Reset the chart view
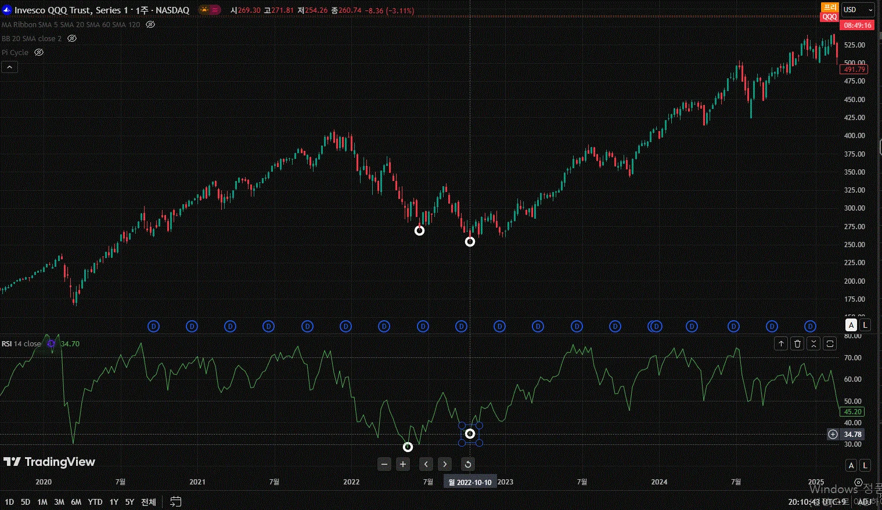This screenshot has width=882, height=510. [x=468, y=464]
